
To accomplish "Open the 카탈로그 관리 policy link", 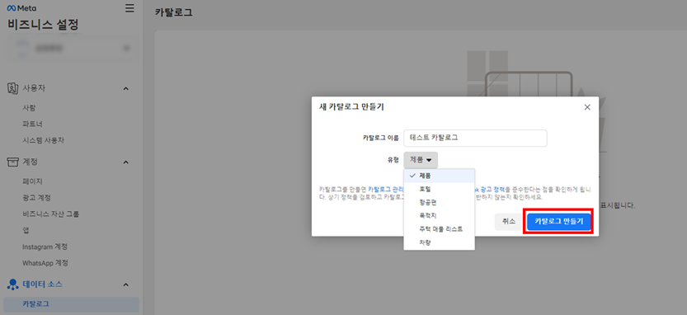I will 385,190.
